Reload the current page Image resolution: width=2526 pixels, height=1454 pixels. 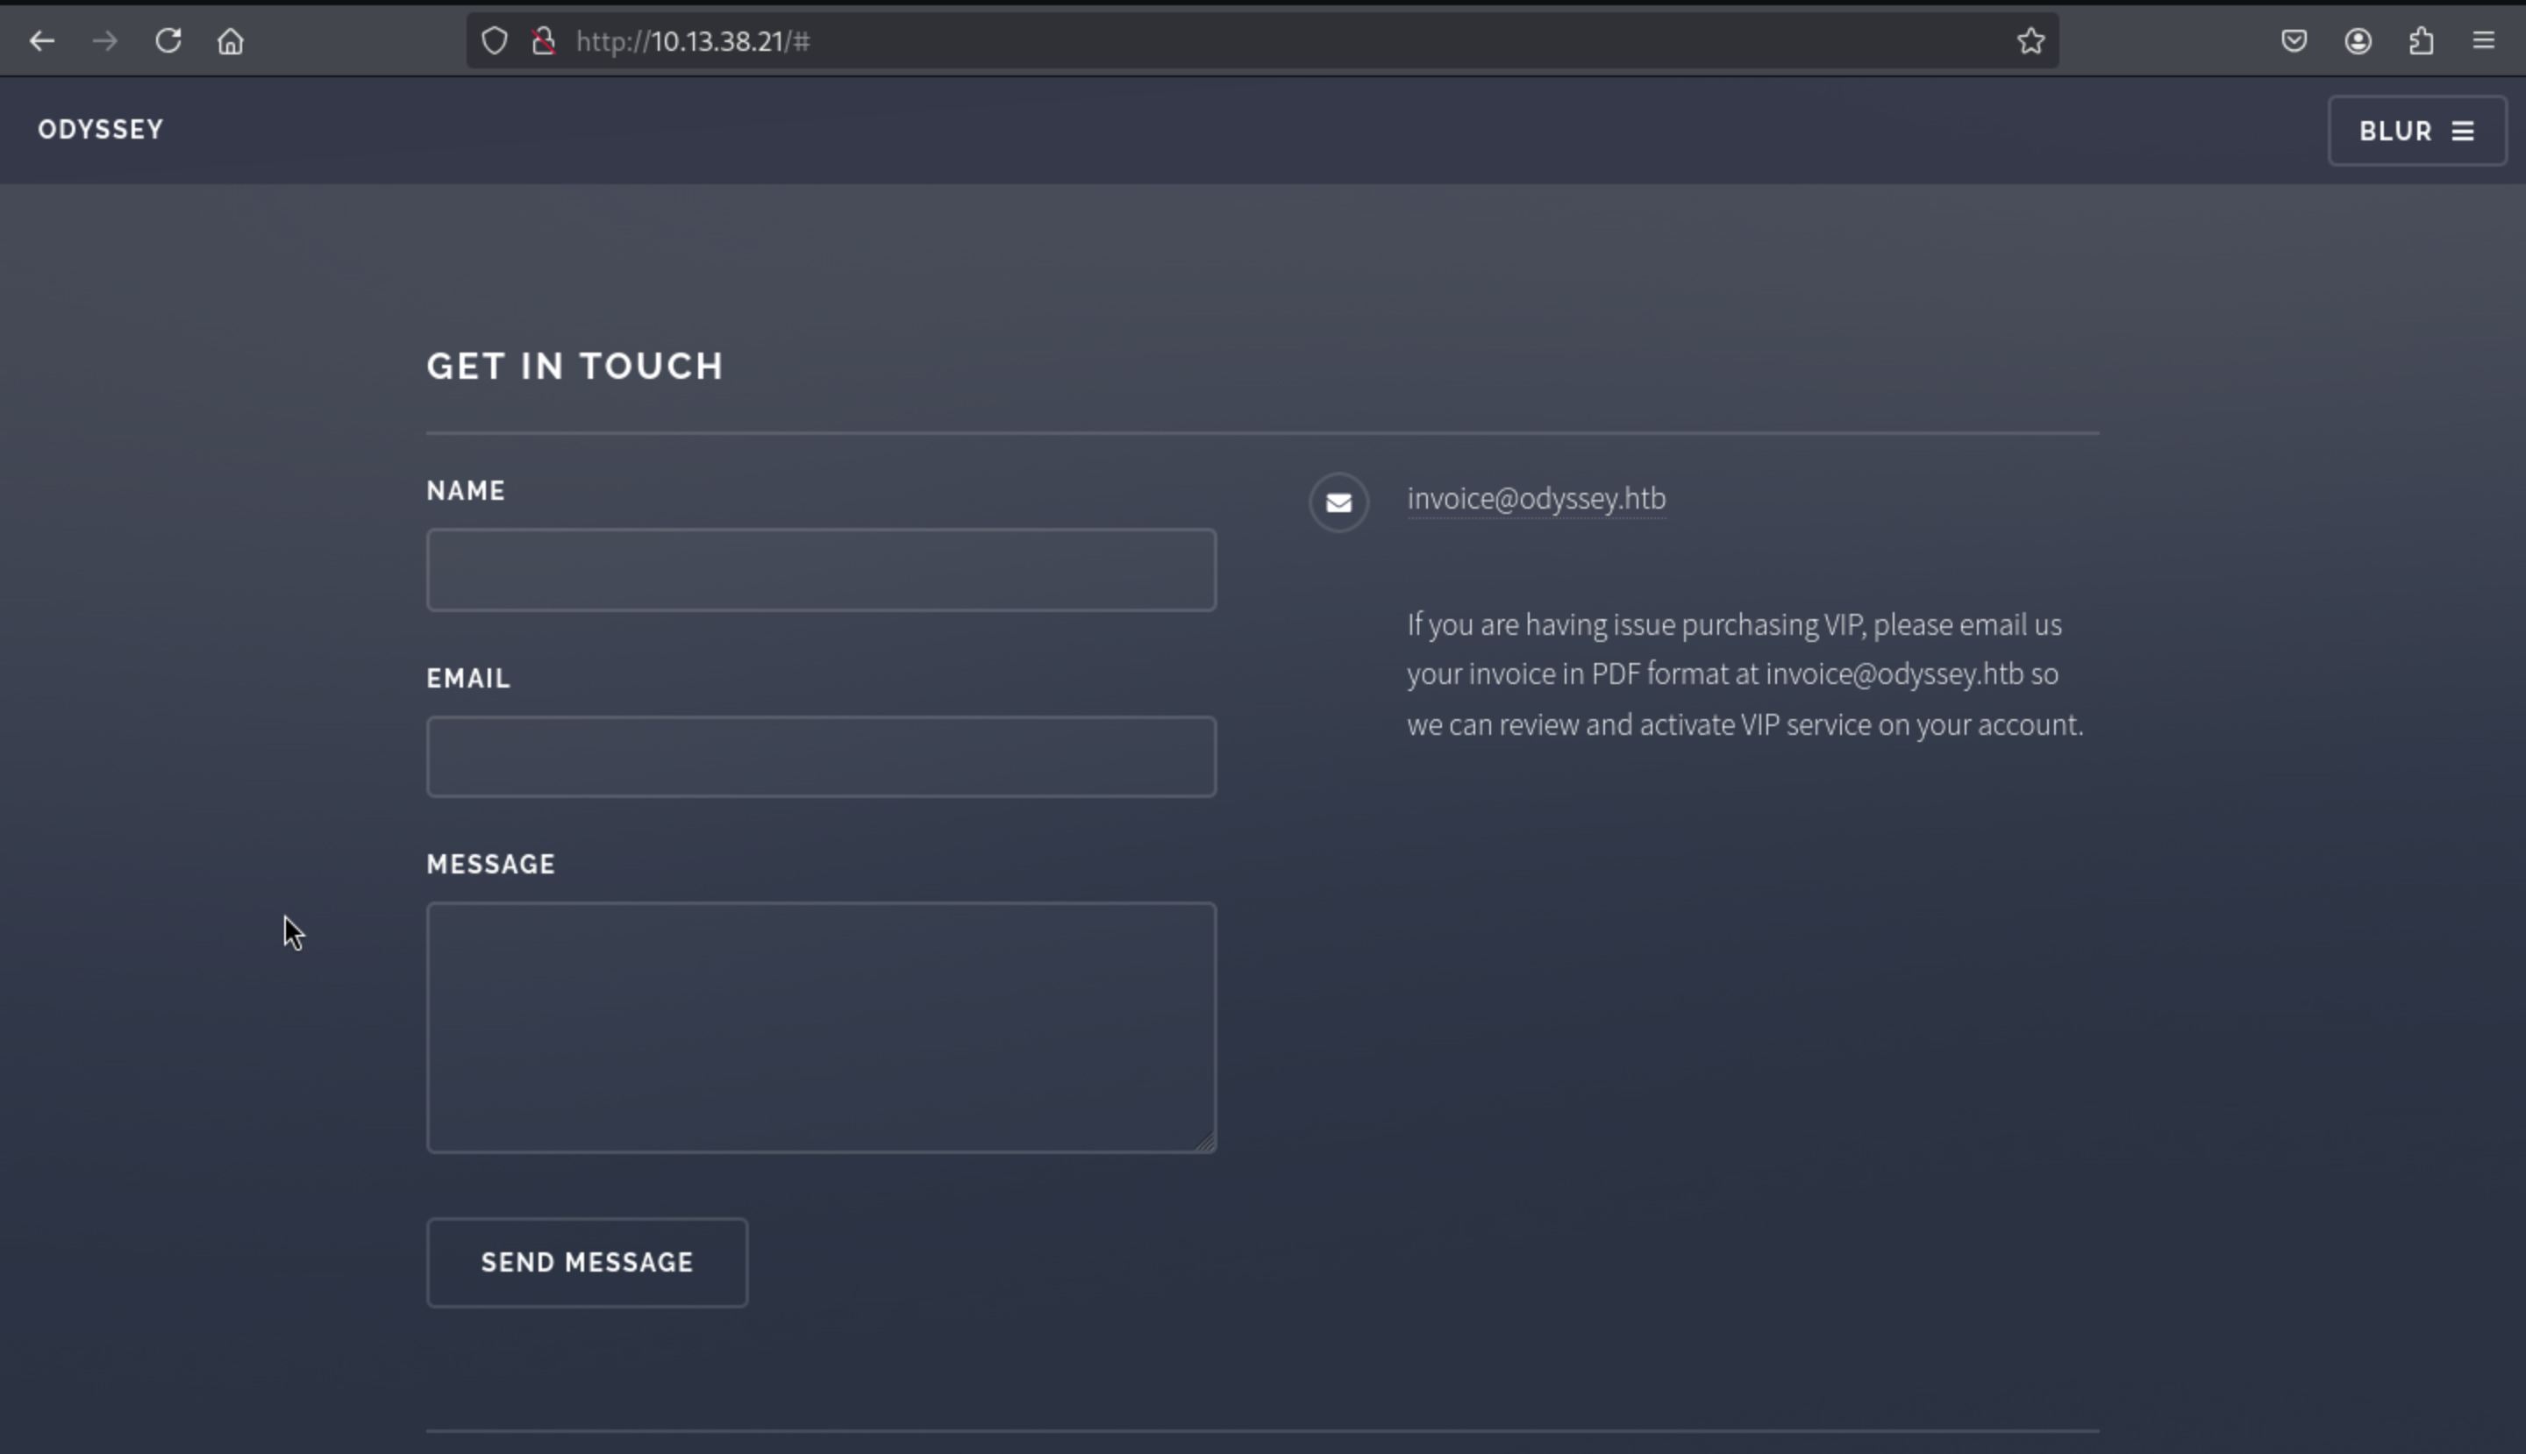point(168,41)
